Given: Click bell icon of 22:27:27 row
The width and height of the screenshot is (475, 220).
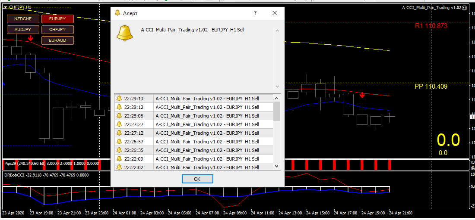Looking at the screenshot, I should click(119, 124).
